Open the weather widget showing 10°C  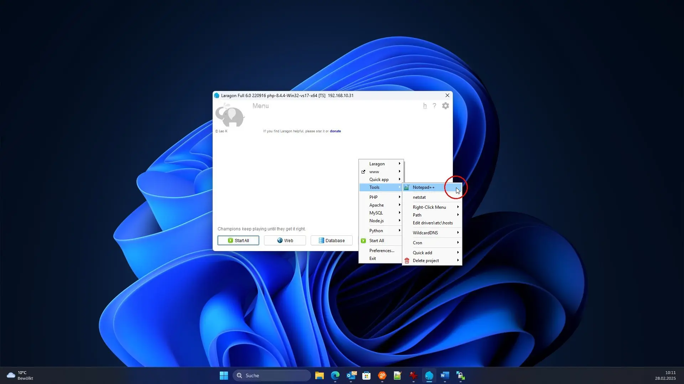coord(20,375)
